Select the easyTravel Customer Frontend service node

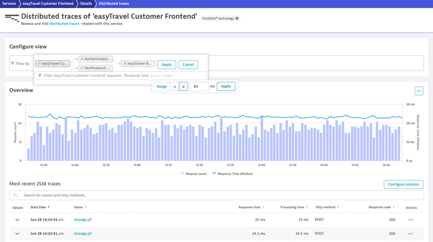pos(54,64)
